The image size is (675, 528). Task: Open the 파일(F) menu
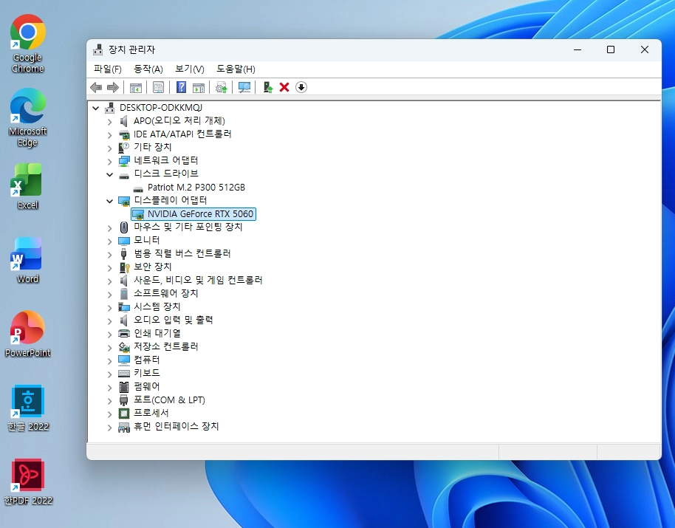point(108,69)
